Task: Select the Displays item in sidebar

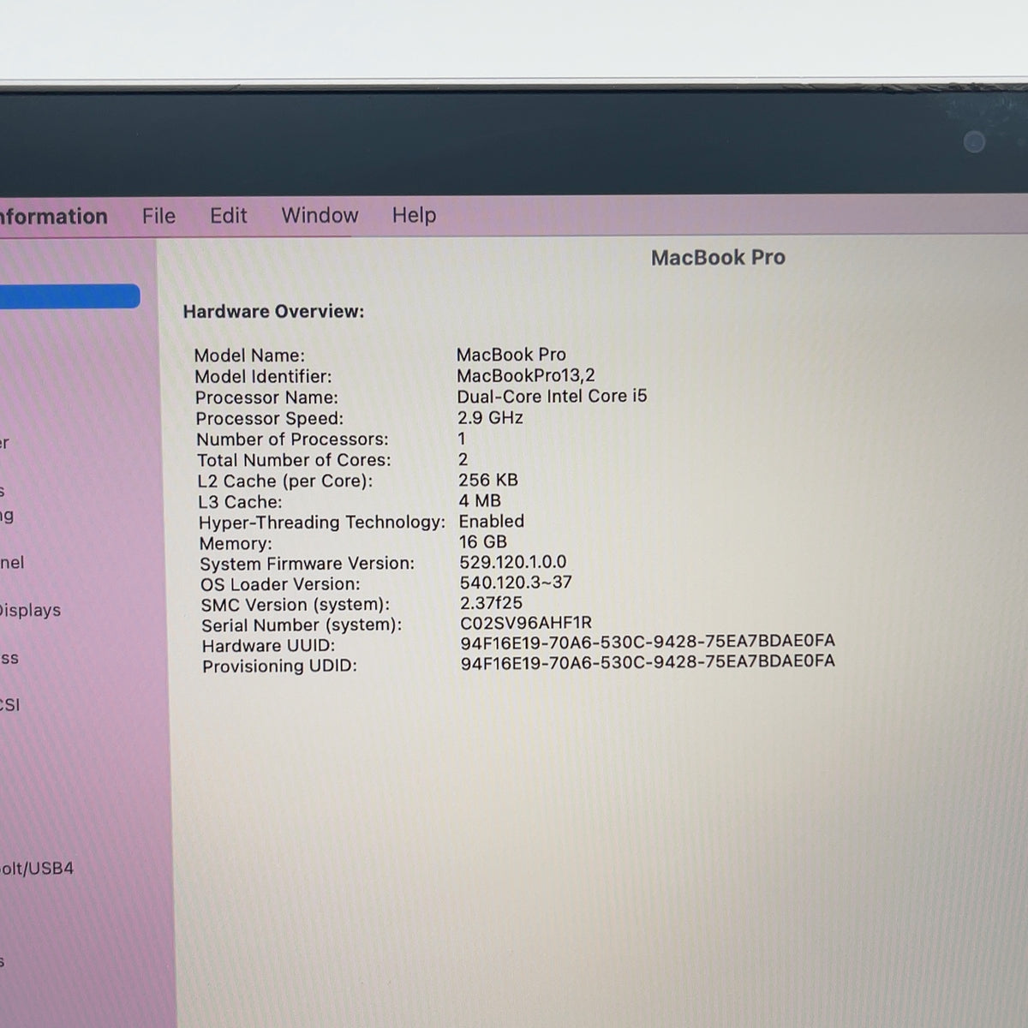Action: (x=30, y=610)
